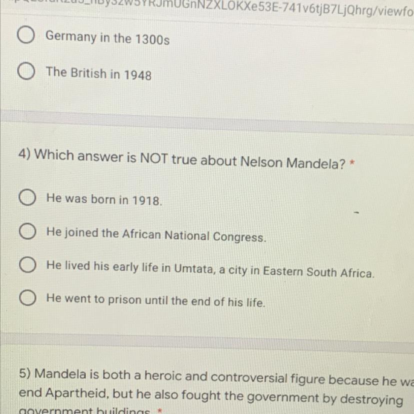
Task: Pick the African National Congress answer circle
Action: click(x=27, y=231)
